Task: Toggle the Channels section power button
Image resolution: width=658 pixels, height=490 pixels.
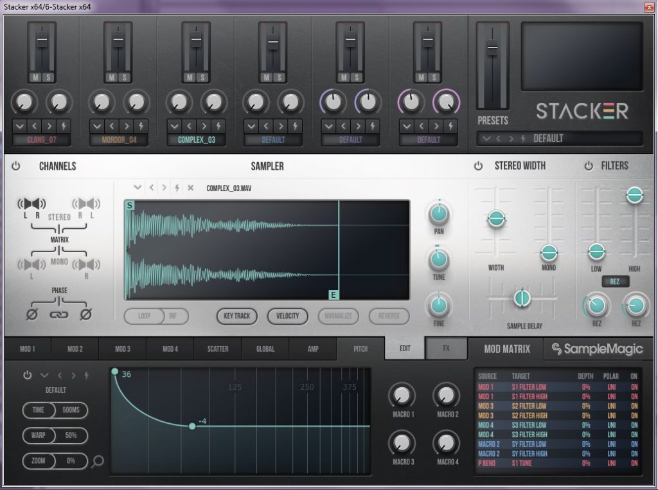Action: [x=16, y=166]
